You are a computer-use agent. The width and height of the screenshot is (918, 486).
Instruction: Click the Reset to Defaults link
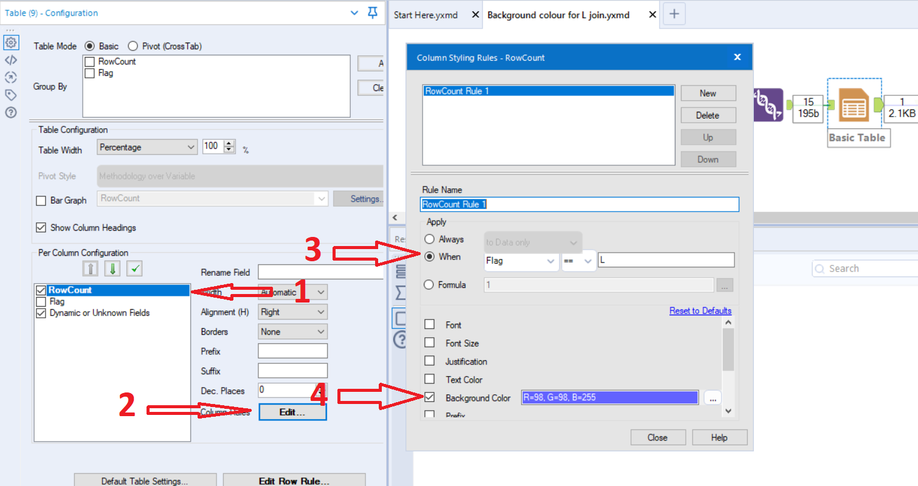700,310
